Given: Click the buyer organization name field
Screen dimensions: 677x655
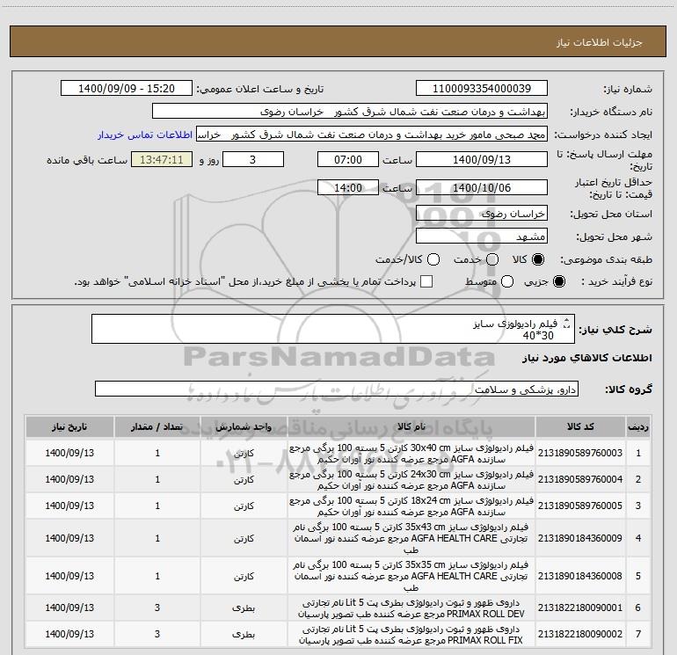Looking at the screenshot, I should coord(350,112).
